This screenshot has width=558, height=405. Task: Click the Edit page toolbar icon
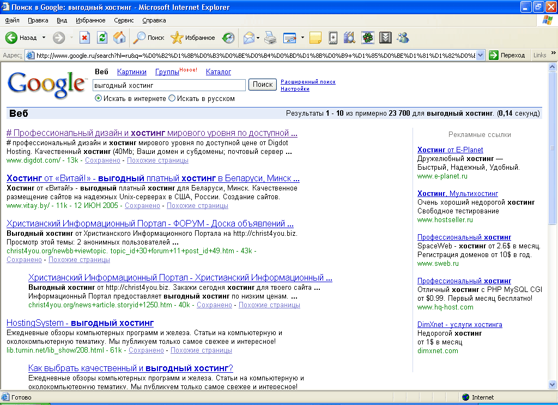point(290,38)
